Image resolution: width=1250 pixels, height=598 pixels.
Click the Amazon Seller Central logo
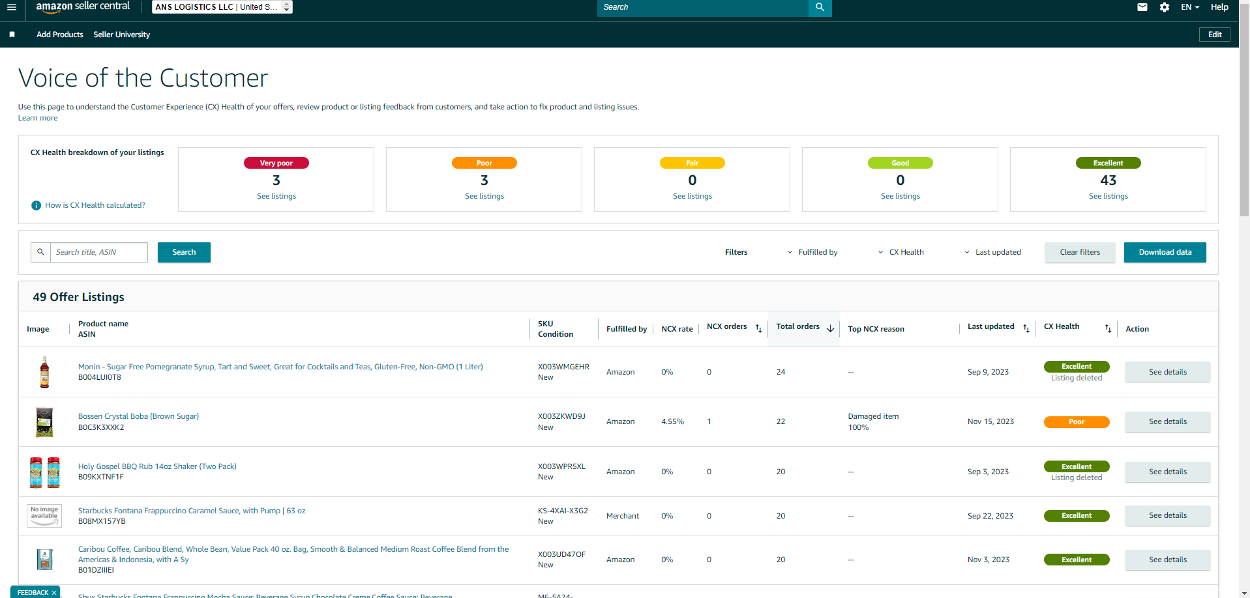[x=83, y=7]
